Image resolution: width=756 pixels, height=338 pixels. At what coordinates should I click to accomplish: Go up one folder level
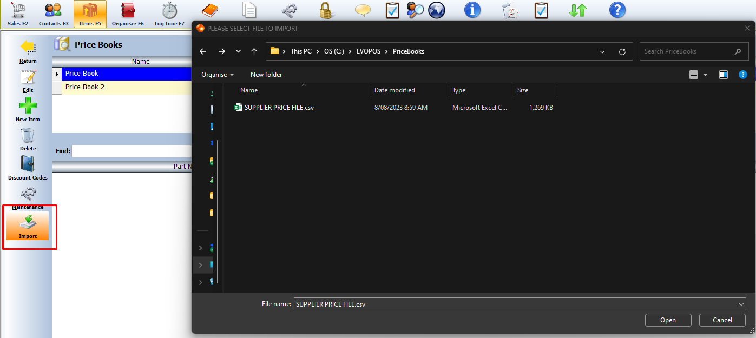[254, 51]
